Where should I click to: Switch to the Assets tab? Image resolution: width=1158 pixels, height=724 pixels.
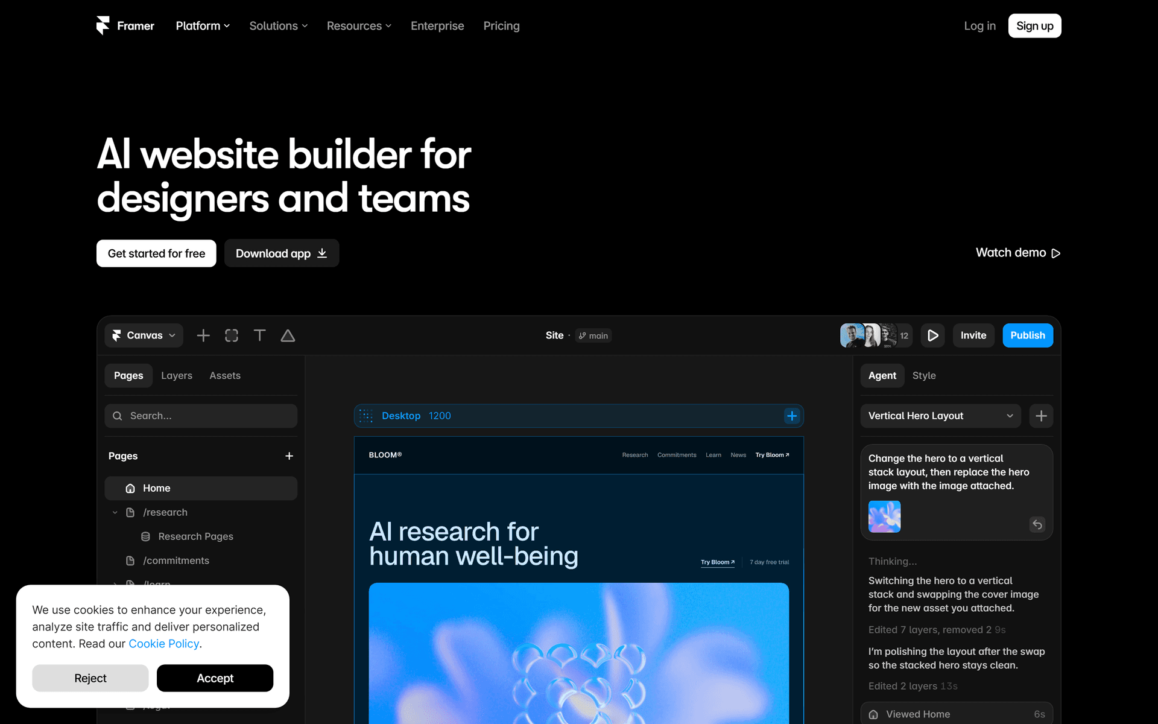[x=225, y=375]
